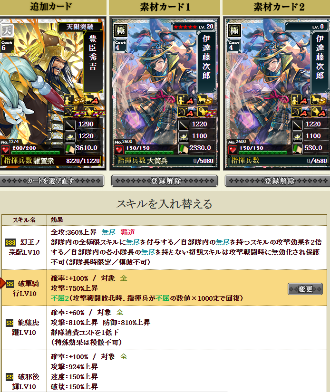Click 登録解除 under 素材カード1
The image size is (330, 392).
(x=165, y=181)
